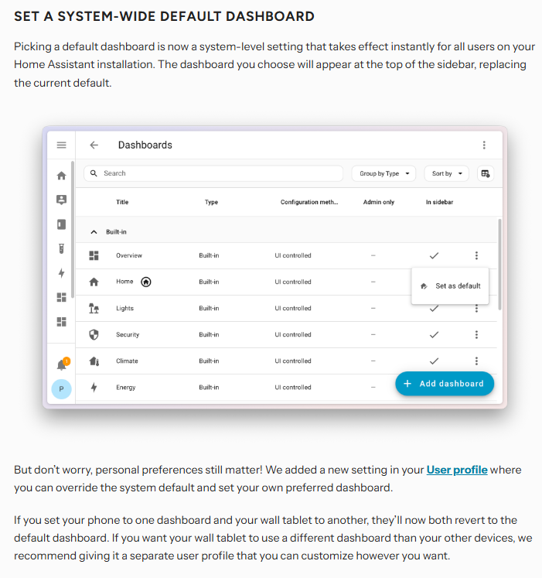
Task: Open the three-dot menu for Overview row
Action: 476,255
